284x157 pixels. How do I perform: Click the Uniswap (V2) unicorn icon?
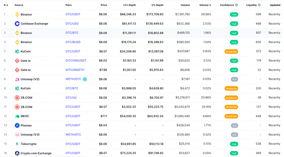pos(17,79)
